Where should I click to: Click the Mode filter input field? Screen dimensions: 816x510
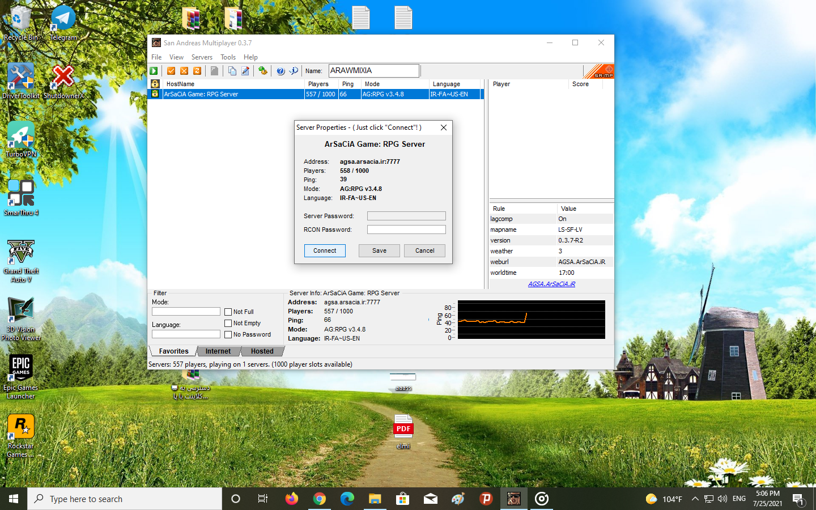186,312
